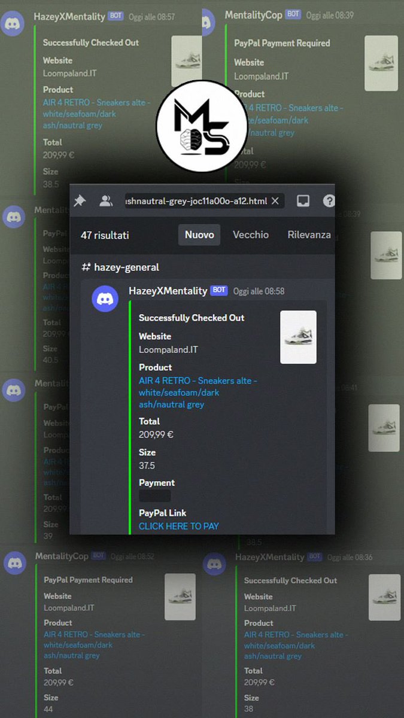Open the AIR 4 RETRO link in 08:58 message
This screenshot has width=404, height=718.
(x=198, y=393)
